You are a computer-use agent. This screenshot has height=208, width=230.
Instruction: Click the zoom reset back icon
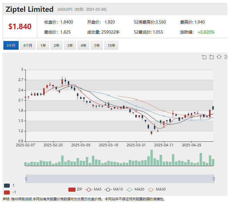(x=211, y=57)
